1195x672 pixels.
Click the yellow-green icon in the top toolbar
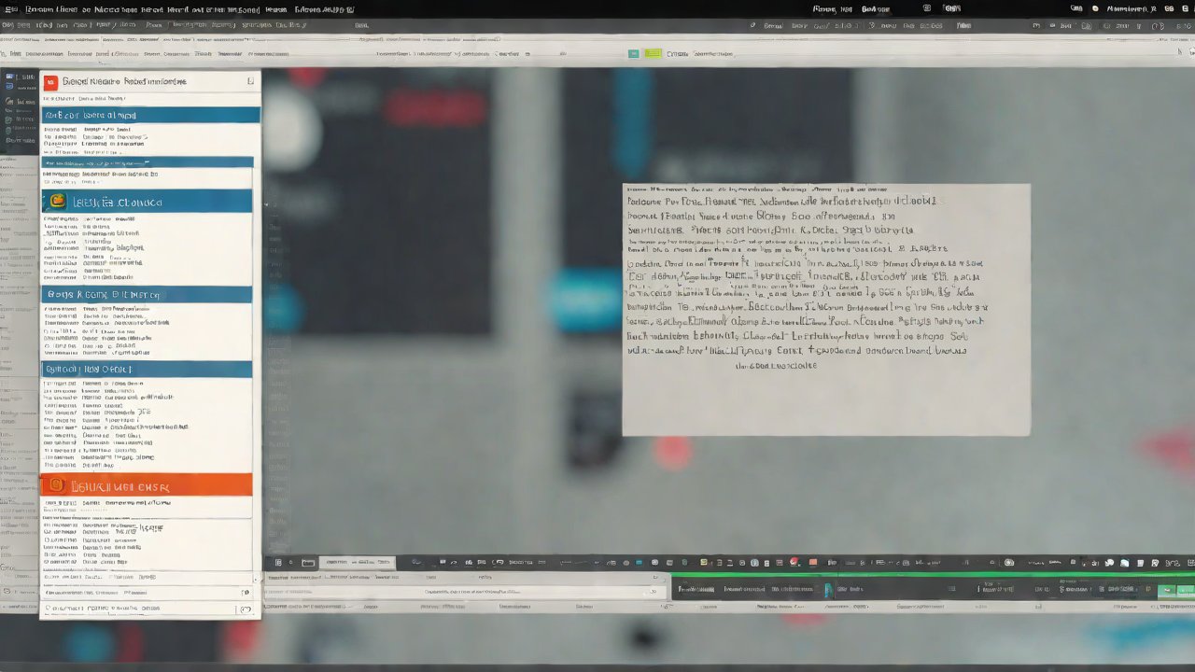(x=653, y=54)
